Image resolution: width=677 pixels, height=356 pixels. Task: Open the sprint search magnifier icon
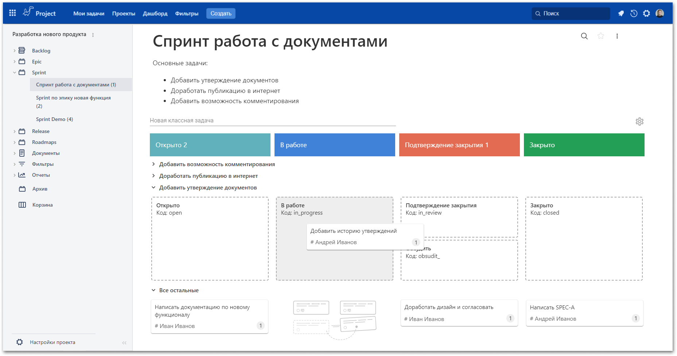[x=584, y=36]
